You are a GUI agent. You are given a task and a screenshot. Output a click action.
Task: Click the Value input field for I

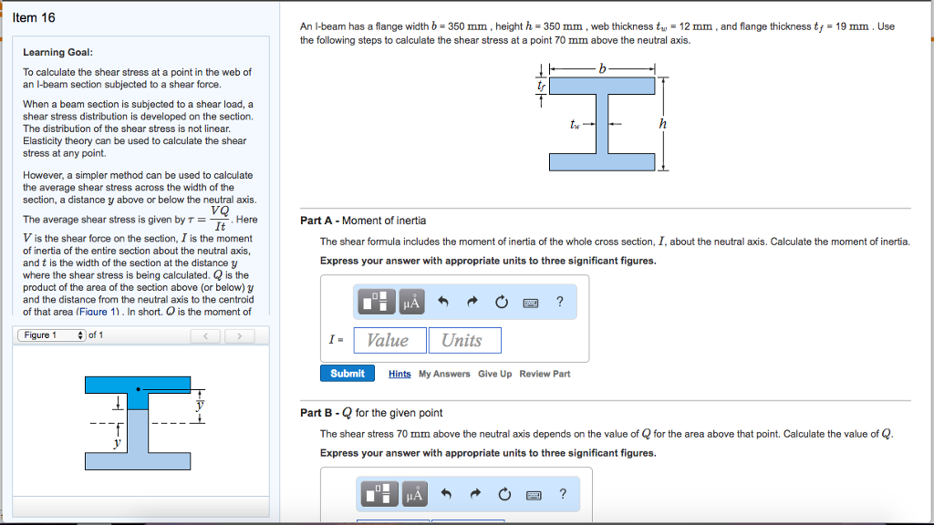[390, 341]
